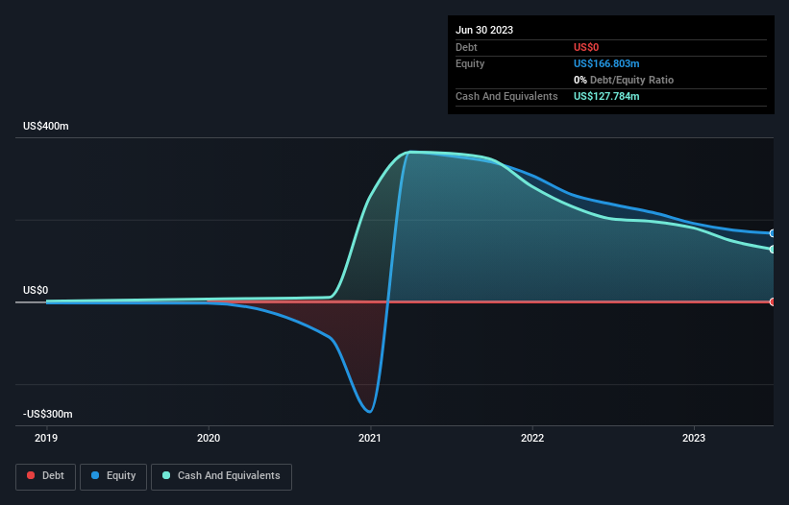This screenshot has height=505, width=789.
Task: Select the red Debt endpoint marker
Action: 773,301
